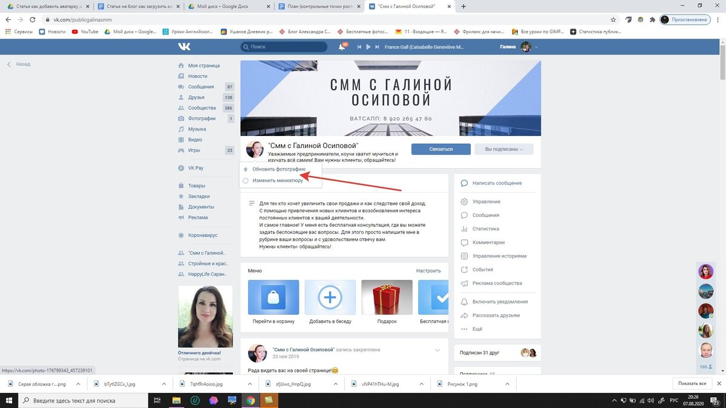
Task: Click the Подписан 31 друг block
Action: [x=497, y=352]
